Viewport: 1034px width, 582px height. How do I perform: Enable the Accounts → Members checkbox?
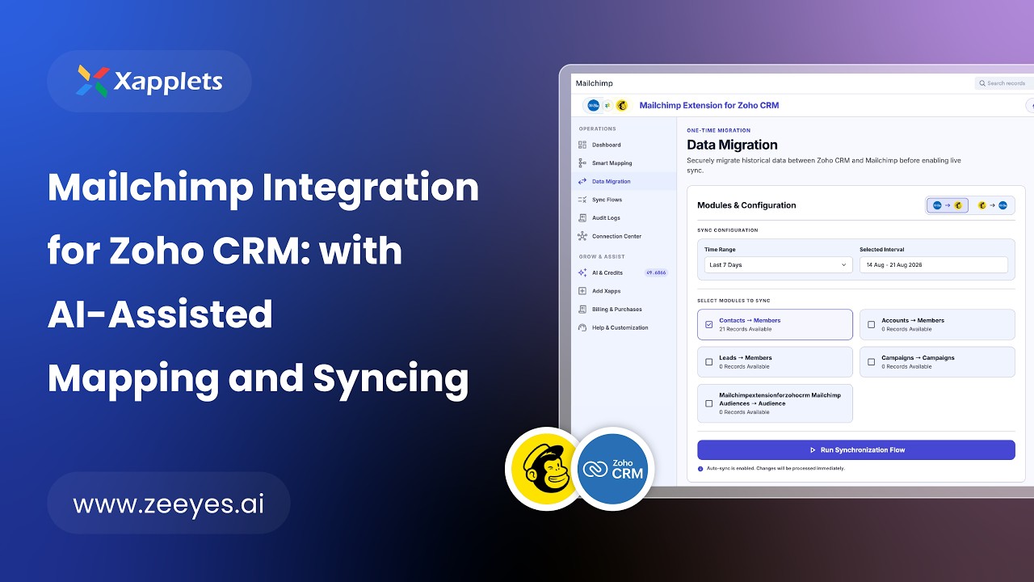(x=871, y=325)
